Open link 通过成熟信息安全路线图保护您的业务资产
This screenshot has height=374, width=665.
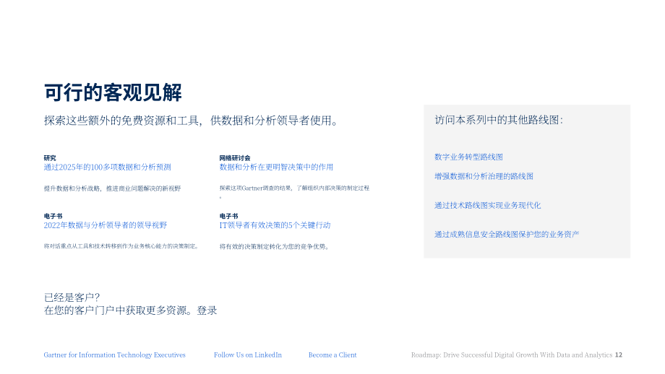click(x=507, y=234)
